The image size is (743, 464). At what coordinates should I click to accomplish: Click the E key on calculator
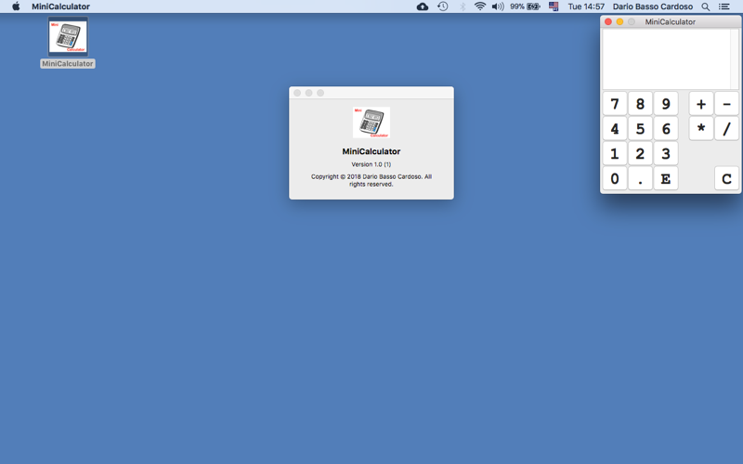click(666, 178)
